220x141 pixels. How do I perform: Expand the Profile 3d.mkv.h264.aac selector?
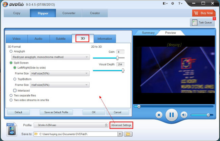point(71,125)
